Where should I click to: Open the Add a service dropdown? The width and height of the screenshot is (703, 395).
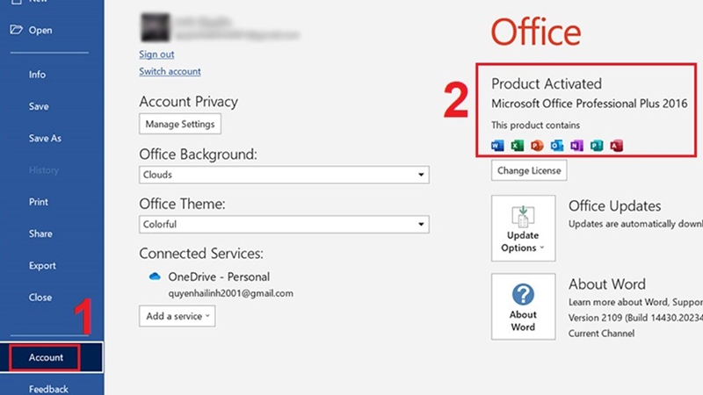[x=177, y=316]
